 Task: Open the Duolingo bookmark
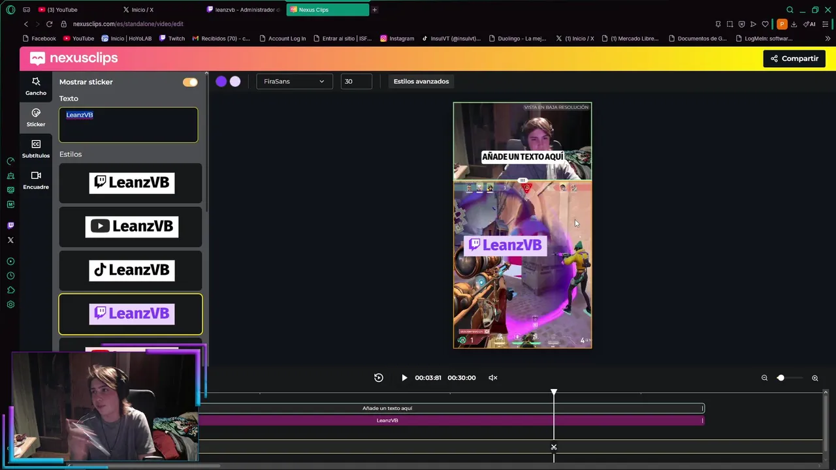click(x=517, y=39)
